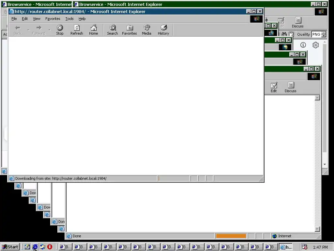Click the binoculars find icon beside Quality
The image size is (334, 251).
point(284,34)
